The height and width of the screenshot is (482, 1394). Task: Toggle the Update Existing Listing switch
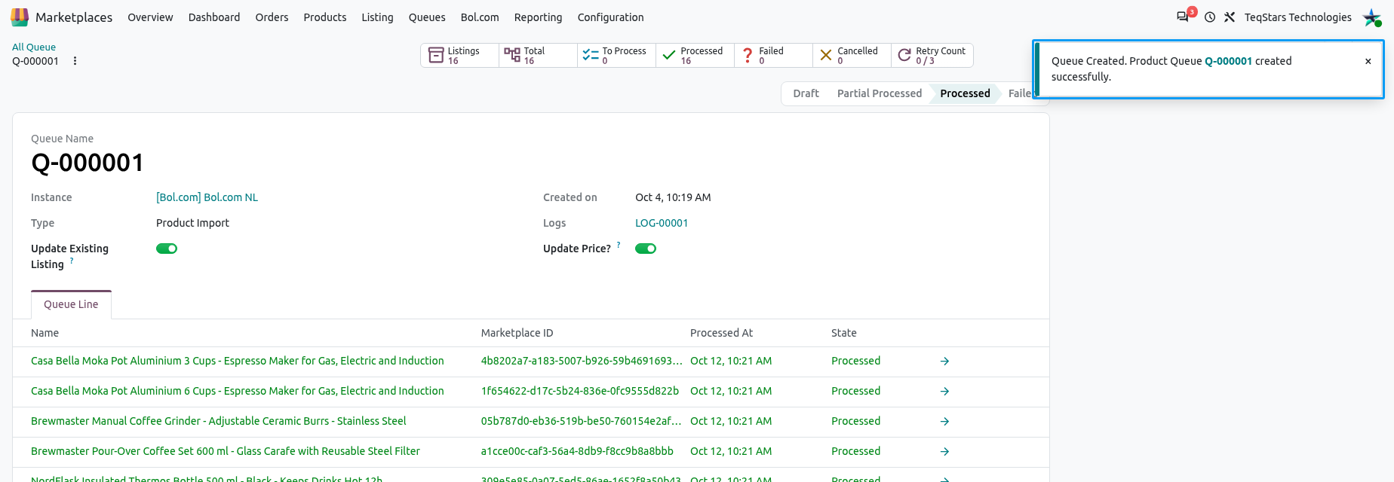pos(167,249)
